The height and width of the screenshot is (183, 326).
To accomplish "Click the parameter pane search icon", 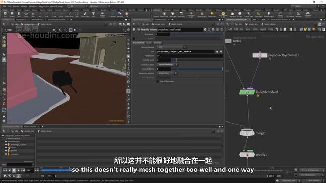I will coord(213,29).
